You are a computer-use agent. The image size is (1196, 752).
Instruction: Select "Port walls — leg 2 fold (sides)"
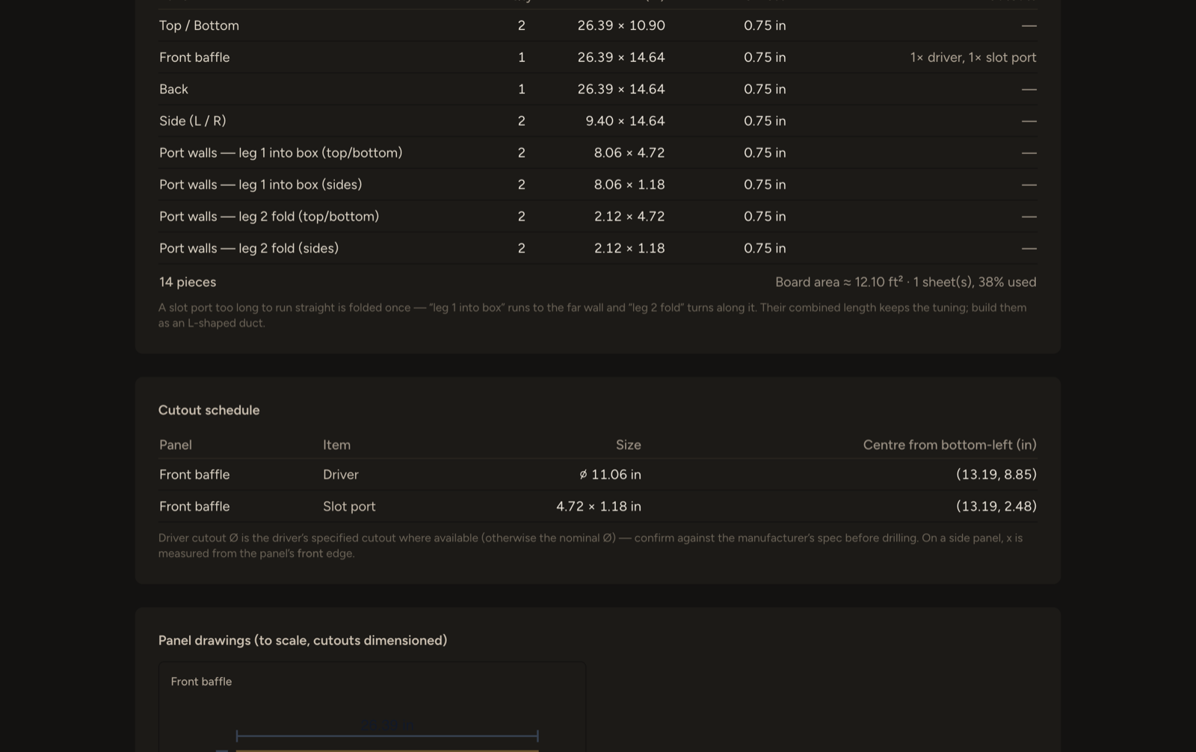pyautogui.click(x=249, y=248)
